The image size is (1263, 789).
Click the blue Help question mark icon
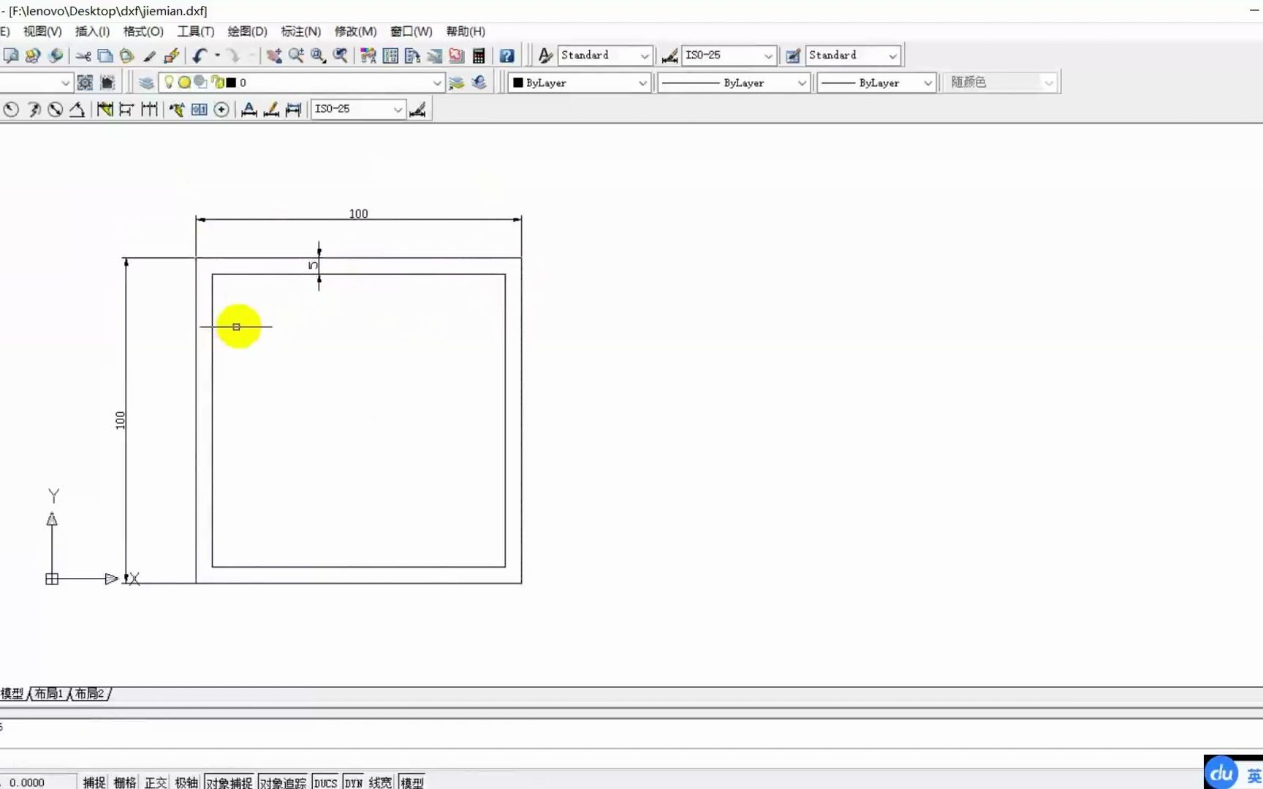click(x=507, y=56)
